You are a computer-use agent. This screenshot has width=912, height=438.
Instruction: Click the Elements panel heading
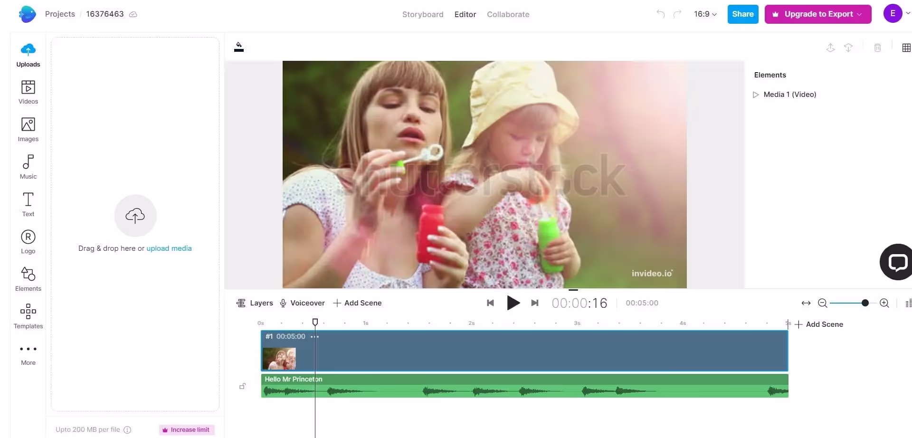(x=770, y=75)
